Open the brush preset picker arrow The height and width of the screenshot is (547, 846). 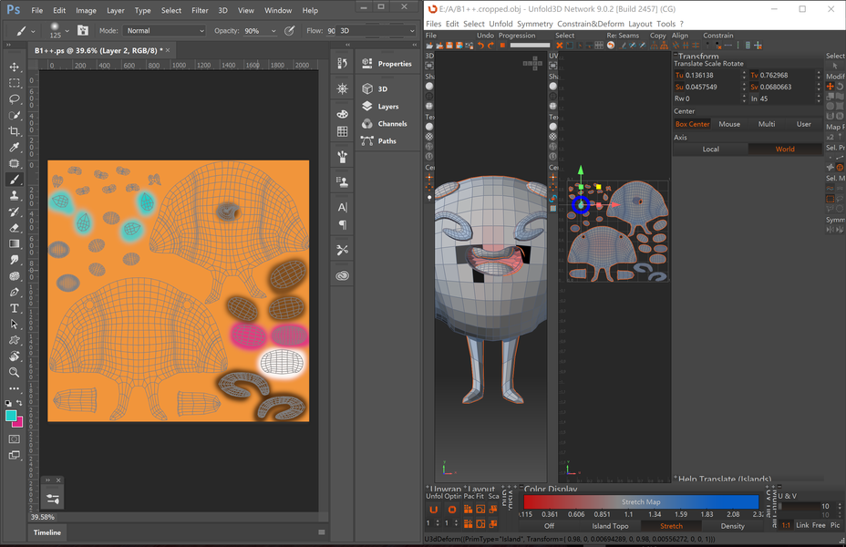[x=67, y=31]
